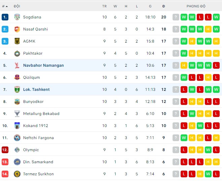Open the Neftchi Fargona team page
This screenshot has height=181, width=222.
39,138
